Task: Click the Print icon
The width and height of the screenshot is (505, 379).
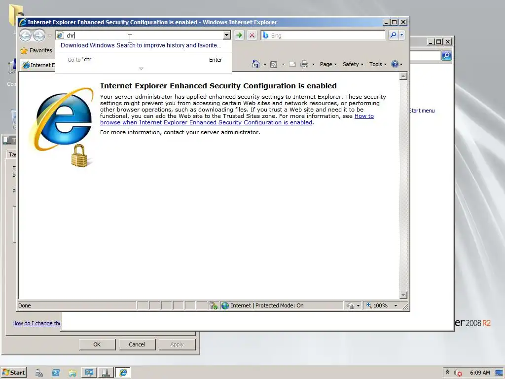Action: tap(304, 65)
